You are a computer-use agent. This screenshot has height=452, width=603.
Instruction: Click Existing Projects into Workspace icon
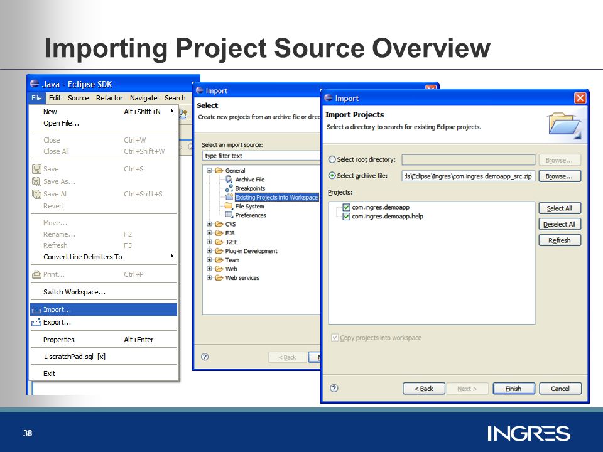[229, 196]
